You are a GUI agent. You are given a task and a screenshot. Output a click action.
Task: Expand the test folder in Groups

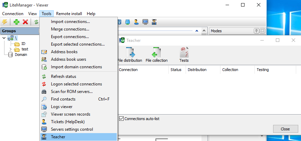coord(11,49)
